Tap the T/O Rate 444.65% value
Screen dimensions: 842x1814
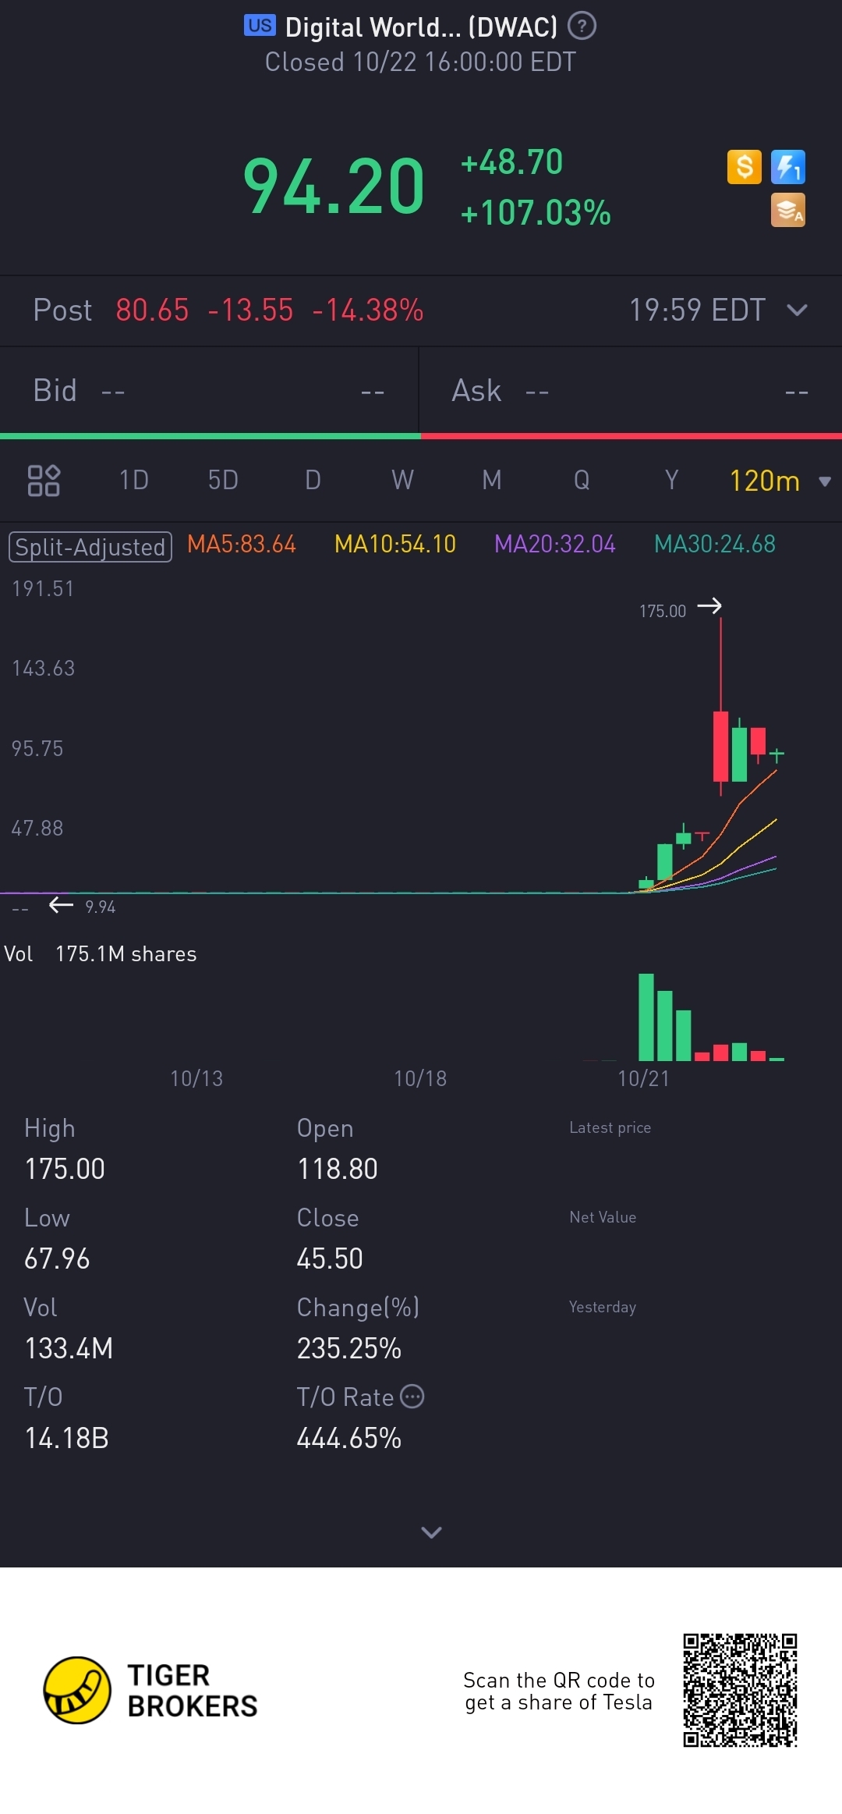coord(349,1438)
